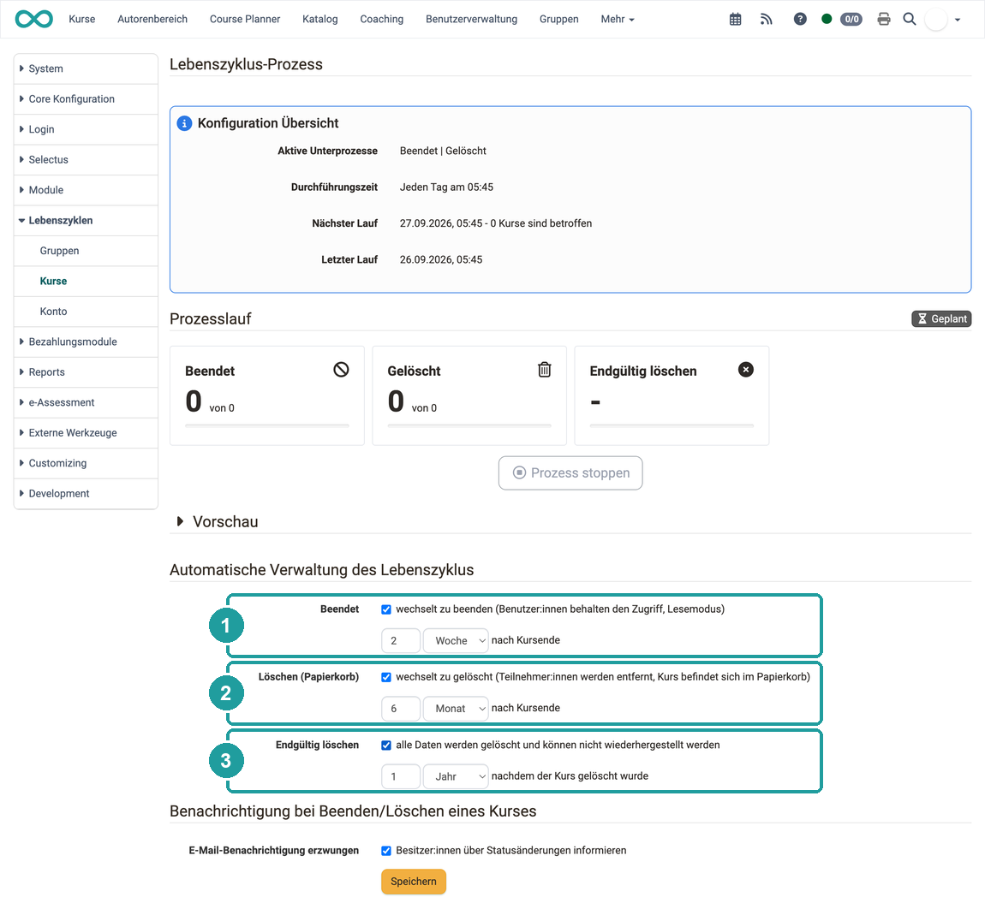This screenshot has height=909, width=985.
Task: Expand Customizing in the sidebar
Action: (86, 463)
